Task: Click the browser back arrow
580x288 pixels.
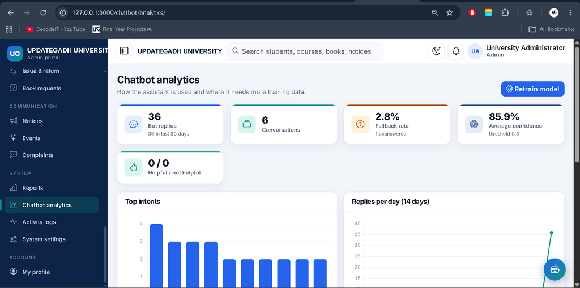Action: tap(11, 12)
